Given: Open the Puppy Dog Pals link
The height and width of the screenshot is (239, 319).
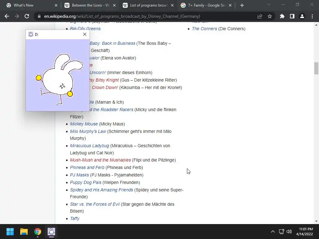Looking at the screenshot, I should pyautogui.click(x=86, y=182).
